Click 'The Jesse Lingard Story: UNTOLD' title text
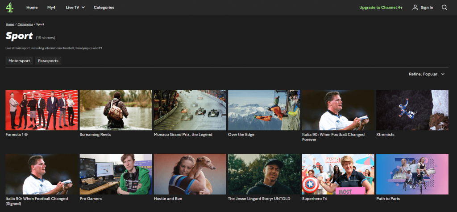This screenshot has width=457, height=212. coord(259,199)
